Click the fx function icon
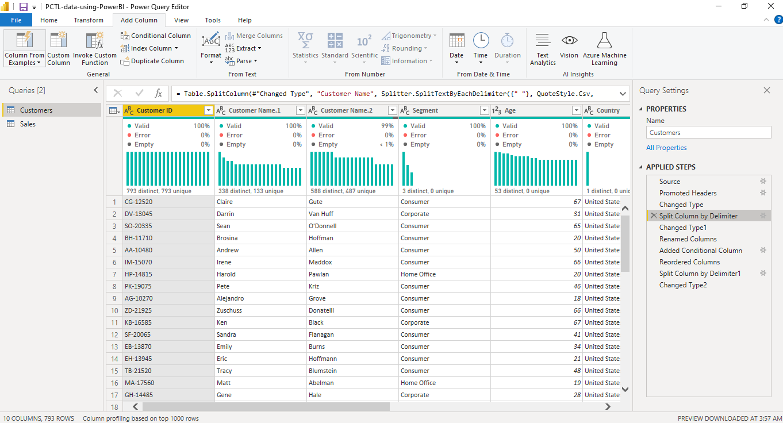This screenshot has width=783, height=423. pos(159,93)
